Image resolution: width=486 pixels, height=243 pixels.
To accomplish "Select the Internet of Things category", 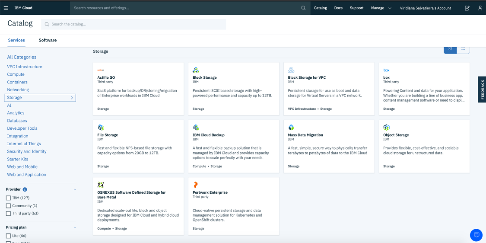I will coord(24,144).
